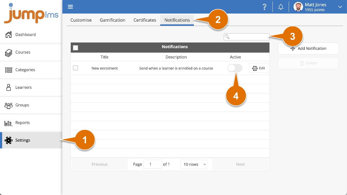This screenshot has height=195, width=347.
Task: Click the Title column header
Action: tap(104, 57)
